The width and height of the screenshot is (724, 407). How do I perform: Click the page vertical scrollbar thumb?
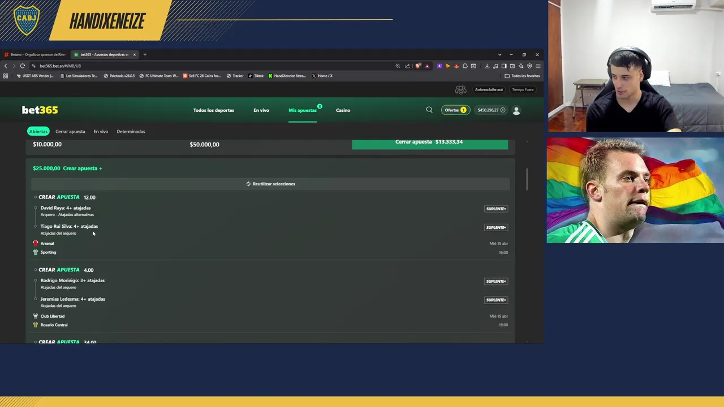[527, 179]
